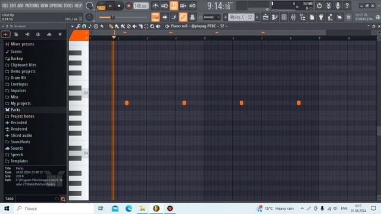
Task: Open the FILE menu
Action: [5, 5]
